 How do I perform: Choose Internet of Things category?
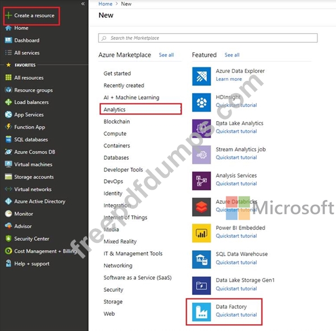(x=125, y=217)
